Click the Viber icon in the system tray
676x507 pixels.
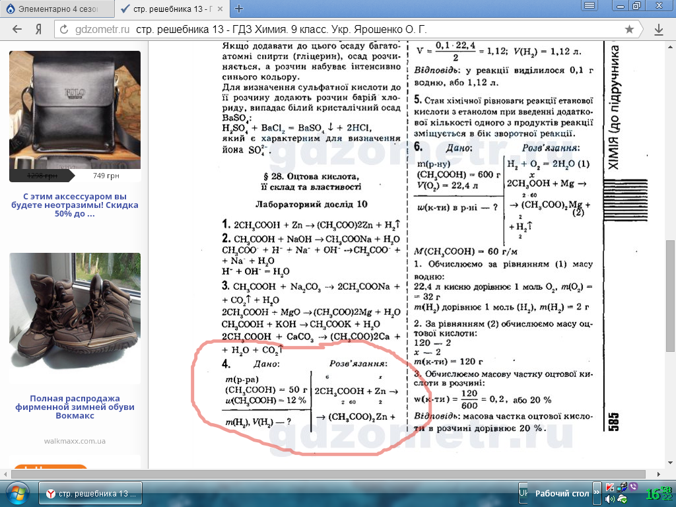[x=634, y=487]
